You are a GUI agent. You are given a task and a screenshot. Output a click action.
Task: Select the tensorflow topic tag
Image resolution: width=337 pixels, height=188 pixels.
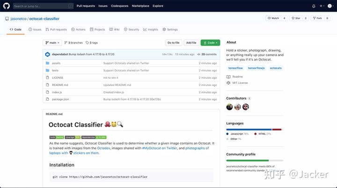(235, 68)
